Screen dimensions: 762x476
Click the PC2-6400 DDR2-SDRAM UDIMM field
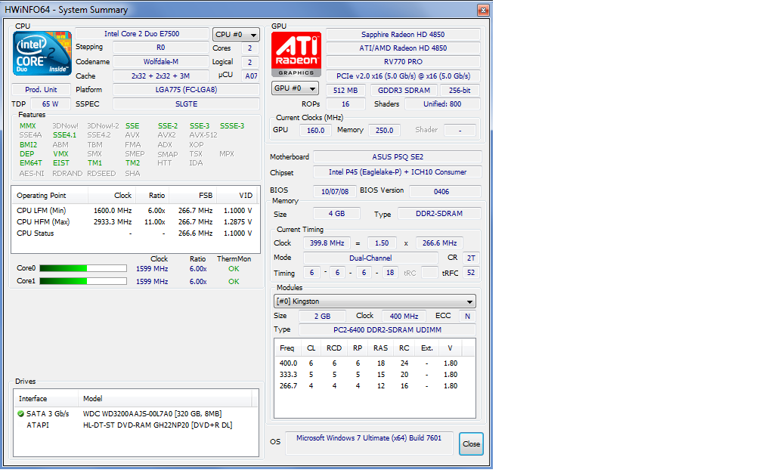tap(387, 329)
